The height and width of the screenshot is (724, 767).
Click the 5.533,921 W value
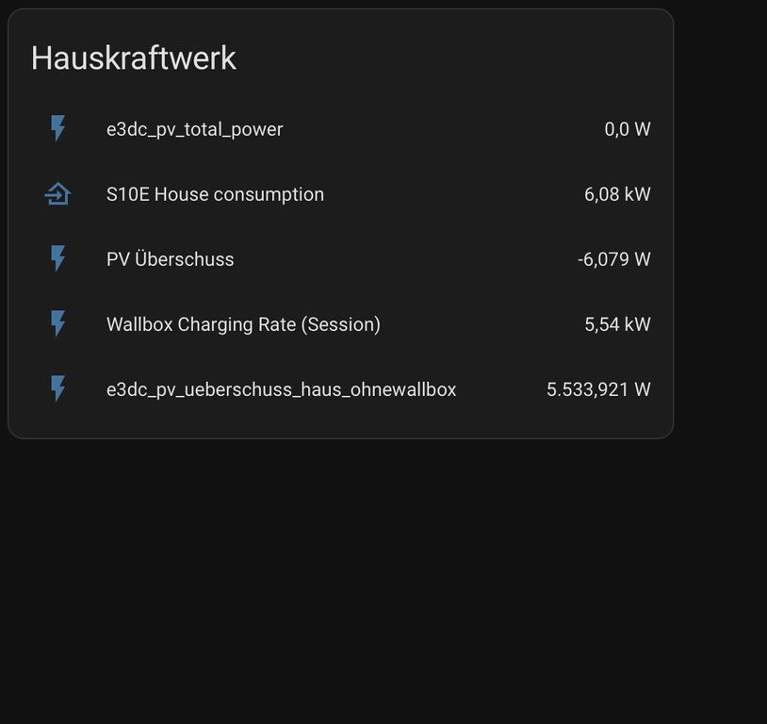tap(598, 389)
